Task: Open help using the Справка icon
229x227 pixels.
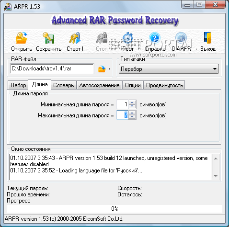Action: [x=154, y=38]
